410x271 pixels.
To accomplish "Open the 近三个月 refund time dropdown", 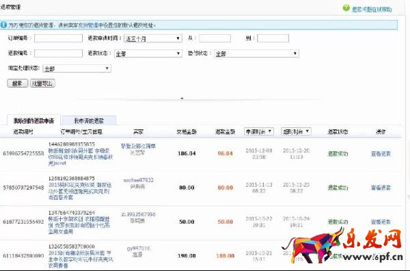I will pos(152,38).
